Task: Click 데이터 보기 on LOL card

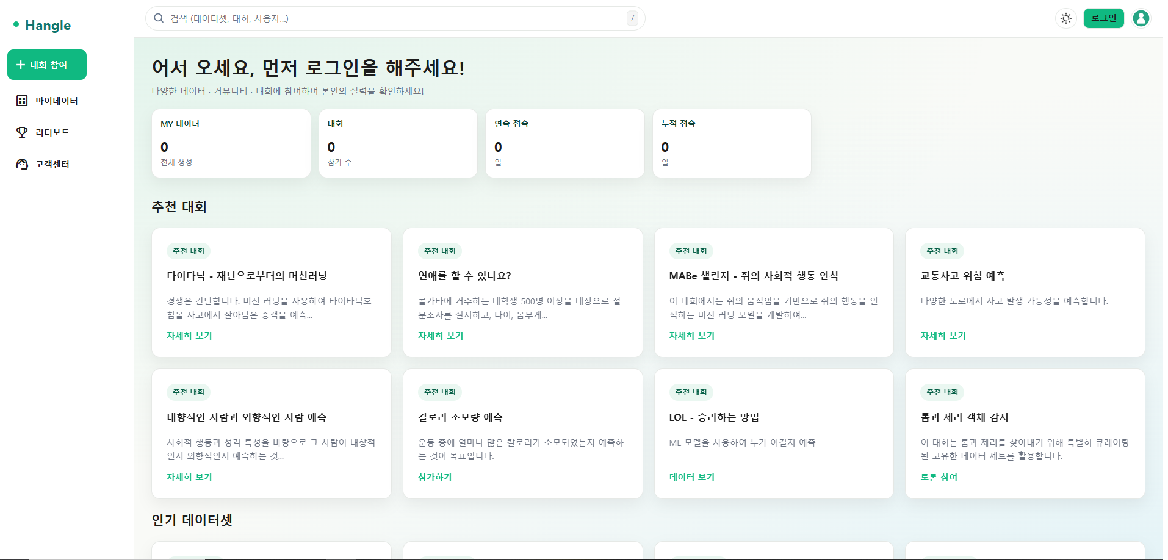Action: tap(691, 477)
